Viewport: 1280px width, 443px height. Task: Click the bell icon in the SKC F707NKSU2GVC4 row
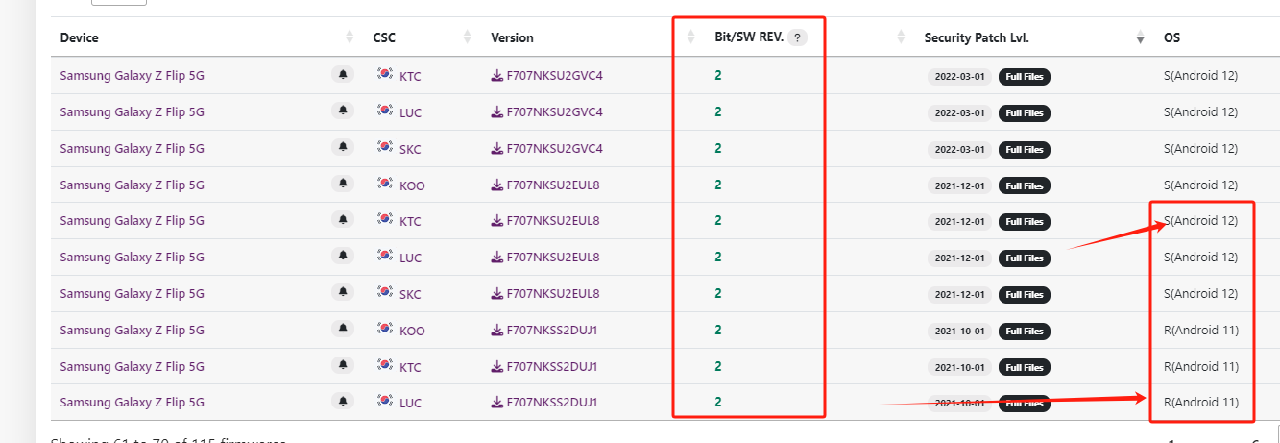coord(343,147)
